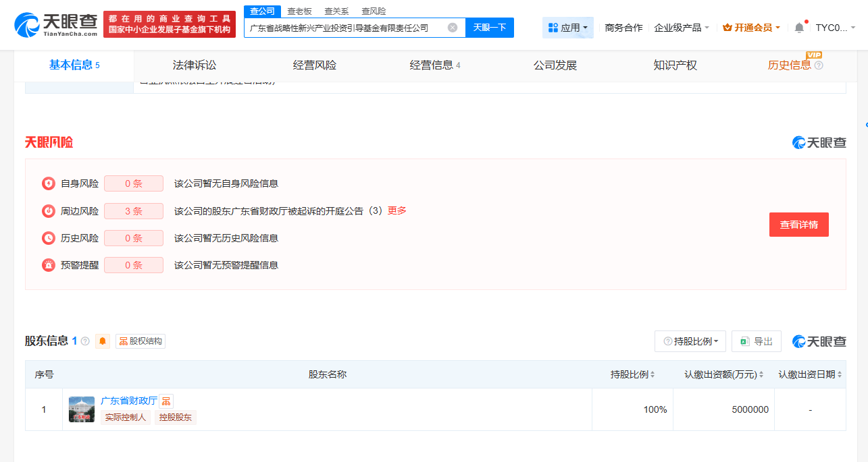Image resolution: width=868 pixels, height=462 pixels.
Task: Export shareholder data with 导出 button
Action: 756,341
